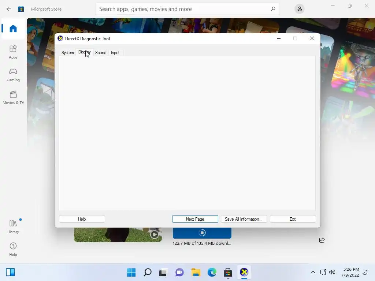Open the Apps section in Store
Image resolution: width=375 pixels, height=281 pixels.
tap(13, 52)
